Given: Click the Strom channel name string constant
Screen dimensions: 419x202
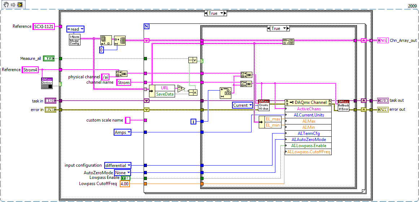Looking at the screenshot, I should [124, 83].
